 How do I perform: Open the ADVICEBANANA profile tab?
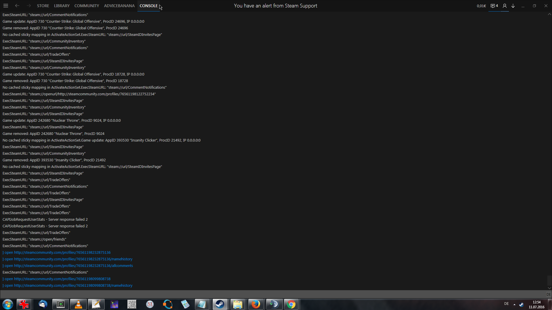[119, 6]
